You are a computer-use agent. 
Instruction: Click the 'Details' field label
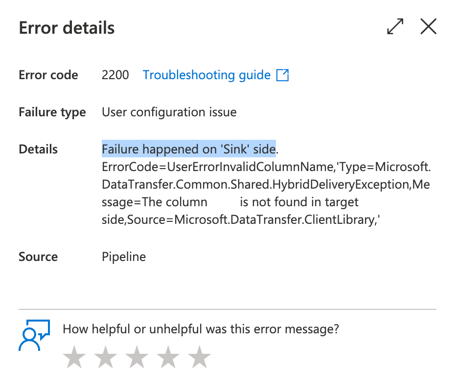[x=38, y=149]
